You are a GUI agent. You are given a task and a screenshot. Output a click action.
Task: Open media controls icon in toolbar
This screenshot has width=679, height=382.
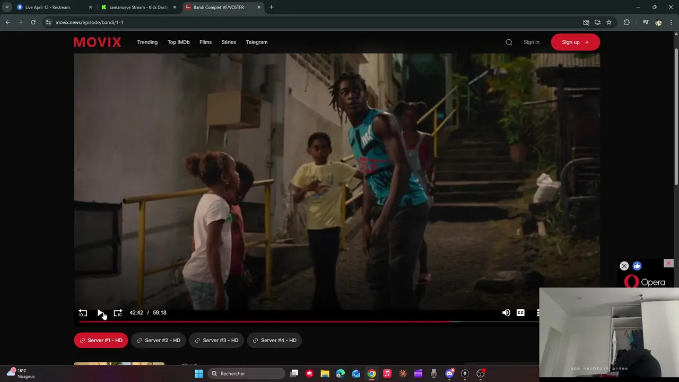(x=646, y=22)
